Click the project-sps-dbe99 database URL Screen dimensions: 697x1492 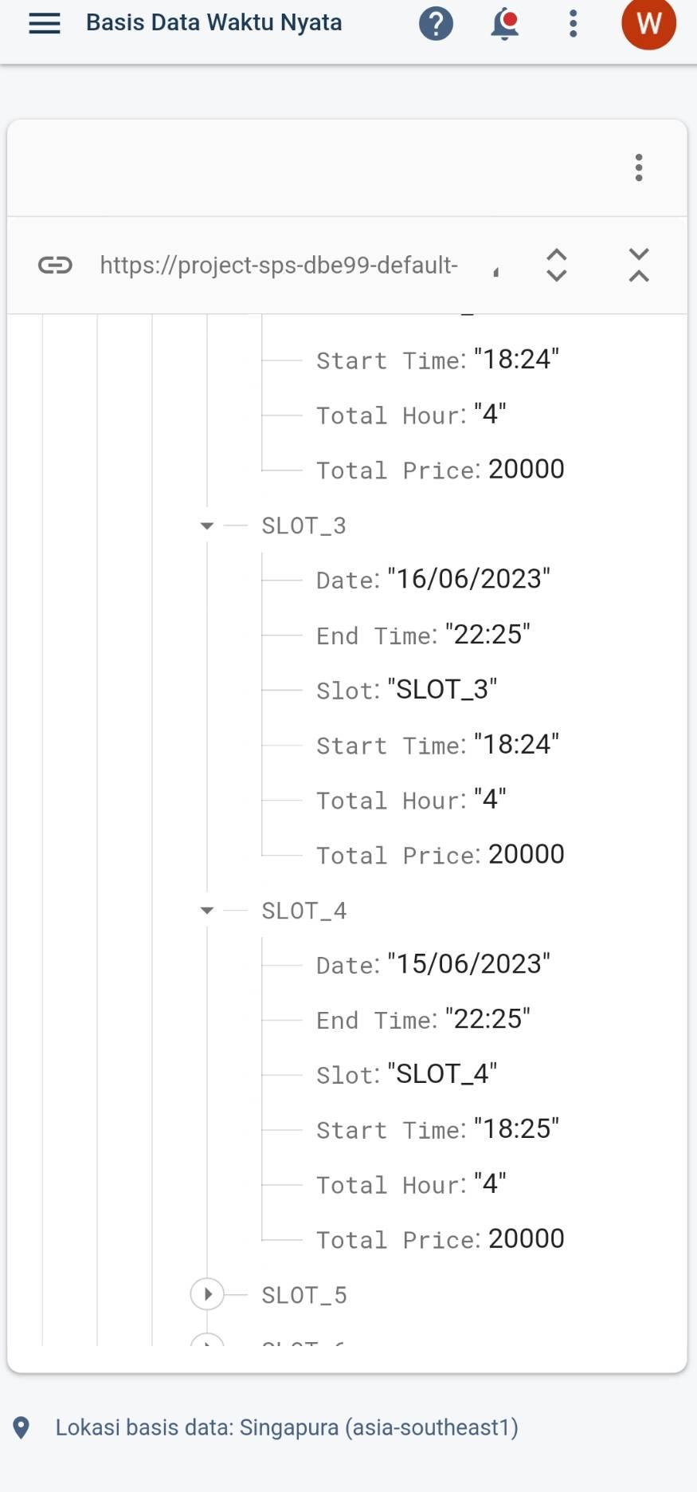click(279, 265)
